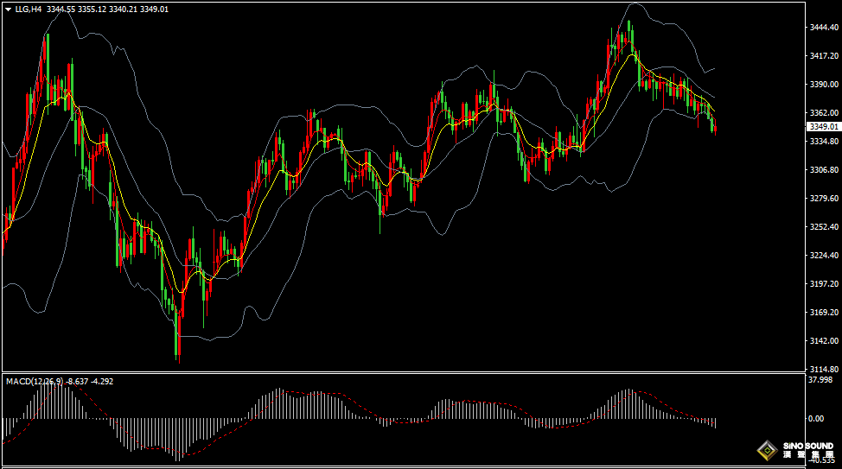Click the MACD(12,26,9) indicator label
This screenshot has width=842, height=469.
coord(35,381)
